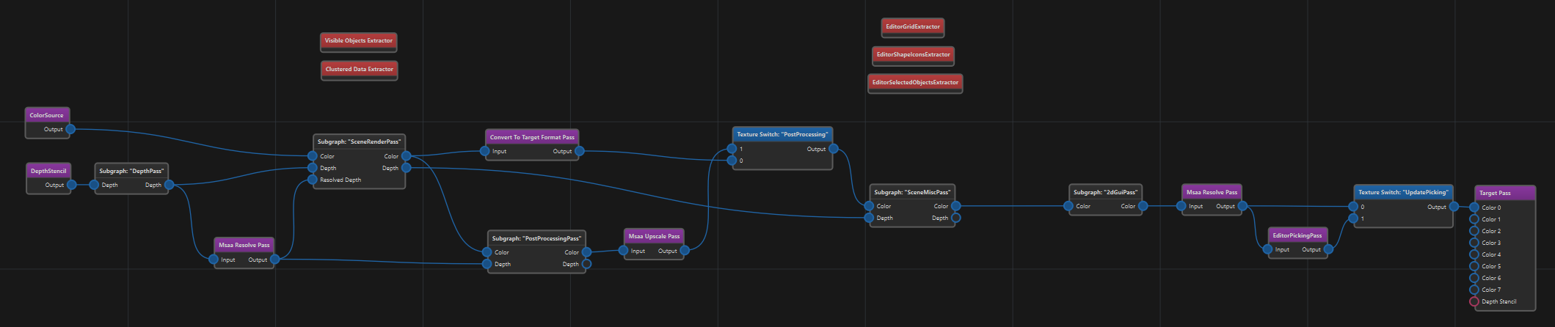
Task: Click EditorPickingPass Output pin
Action: tap(1328, 249)
